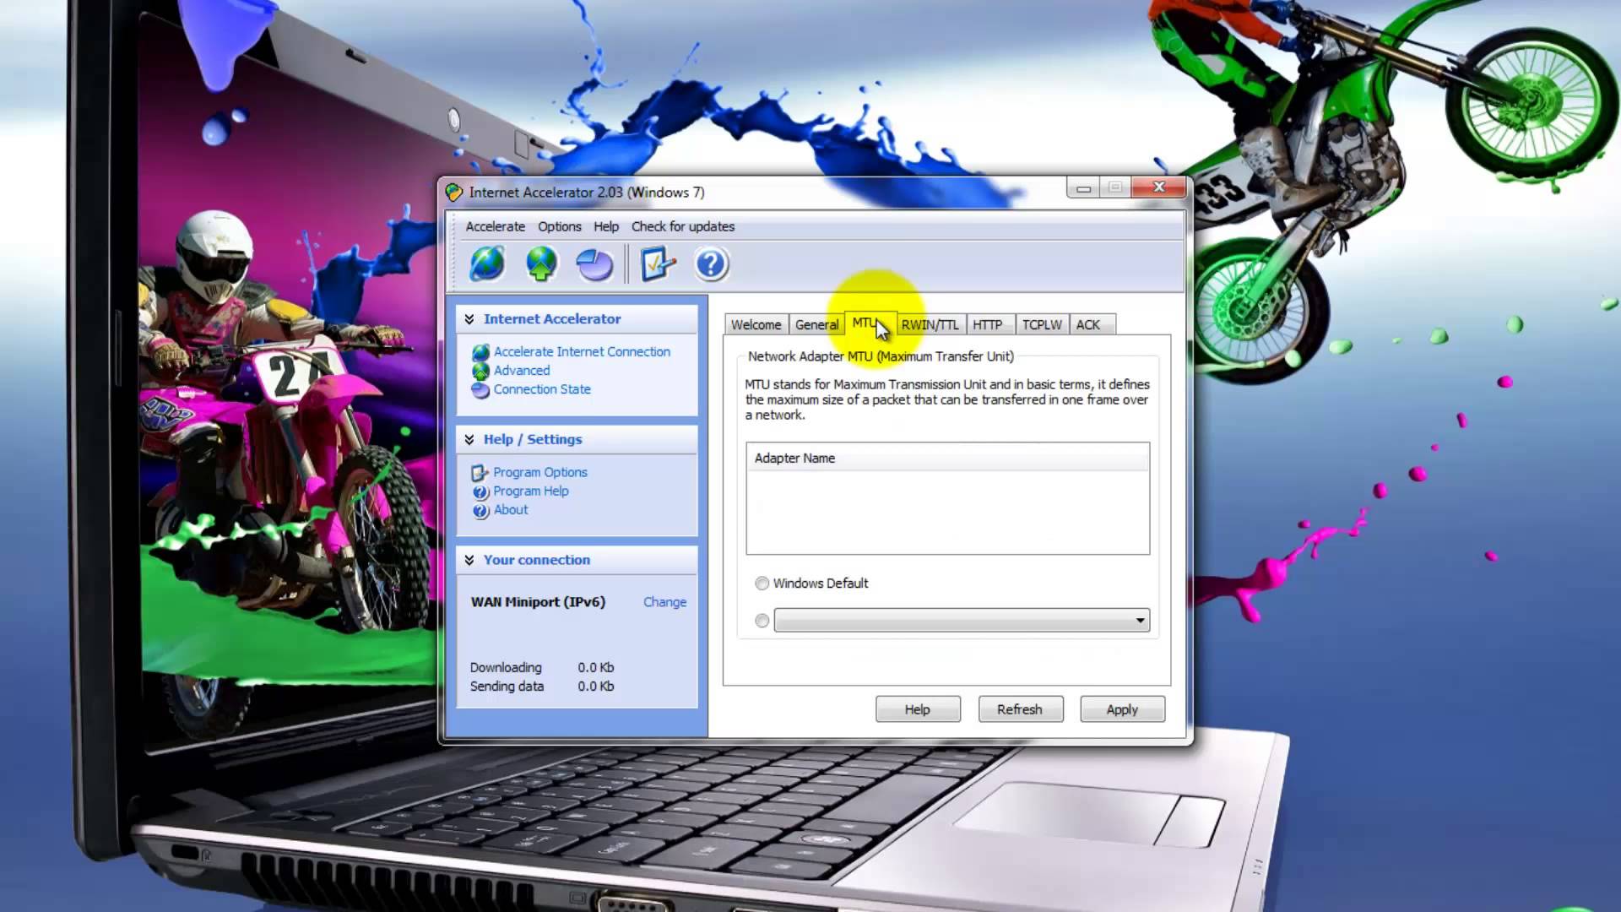Collapse the Your connection sidebar section
Image resolution: width=1621 pixels, height=912 pixels.
click(x=469, y=560)
